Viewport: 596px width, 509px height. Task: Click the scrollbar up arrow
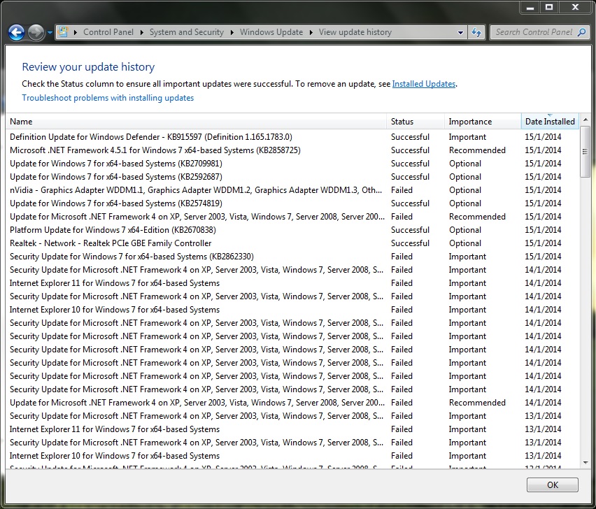click(586, 120)
